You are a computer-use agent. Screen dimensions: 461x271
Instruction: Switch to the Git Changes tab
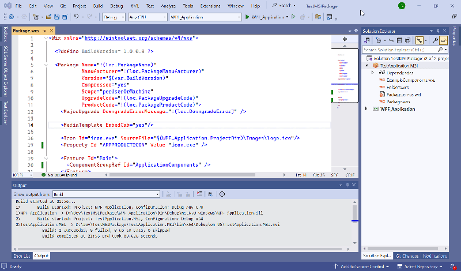pos(407,256)
